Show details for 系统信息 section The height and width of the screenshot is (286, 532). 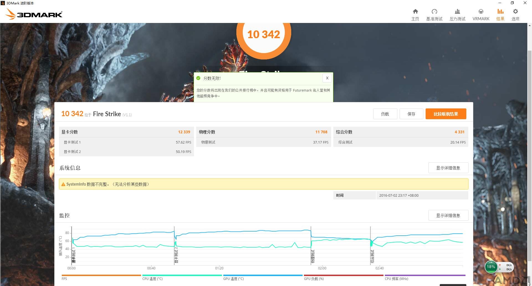tap(448, 168)
